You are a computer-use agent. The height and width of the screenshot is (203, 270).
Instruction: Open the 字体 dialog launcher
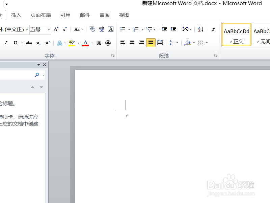click(113, 55)
